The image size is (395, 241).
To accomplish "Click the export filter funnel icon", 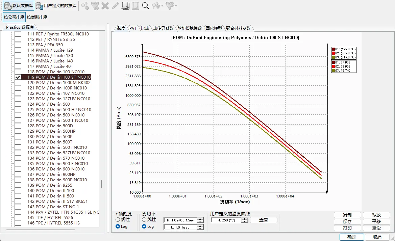I will click(170, 5).
